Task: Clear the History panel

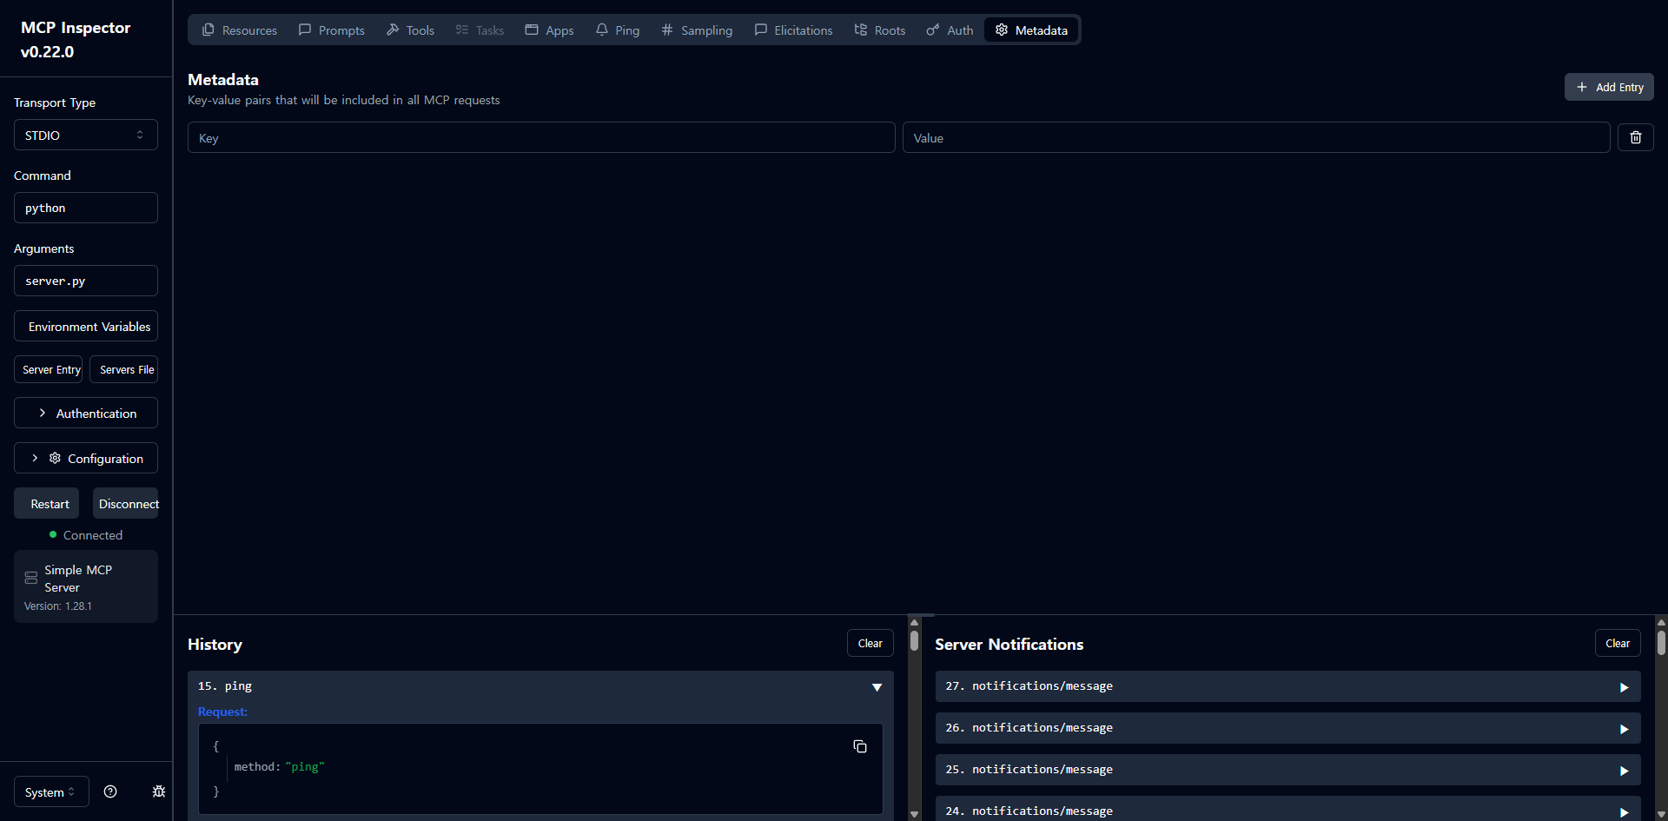Action: [870, 643]
